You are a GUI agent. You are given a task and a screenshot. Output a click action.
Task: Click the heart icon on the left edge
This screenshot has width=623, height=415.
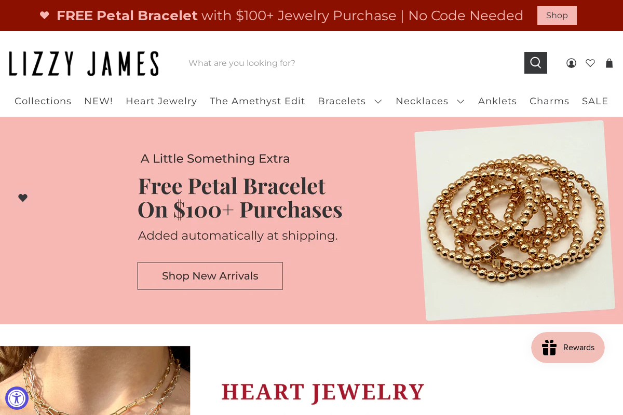point(23,198)
